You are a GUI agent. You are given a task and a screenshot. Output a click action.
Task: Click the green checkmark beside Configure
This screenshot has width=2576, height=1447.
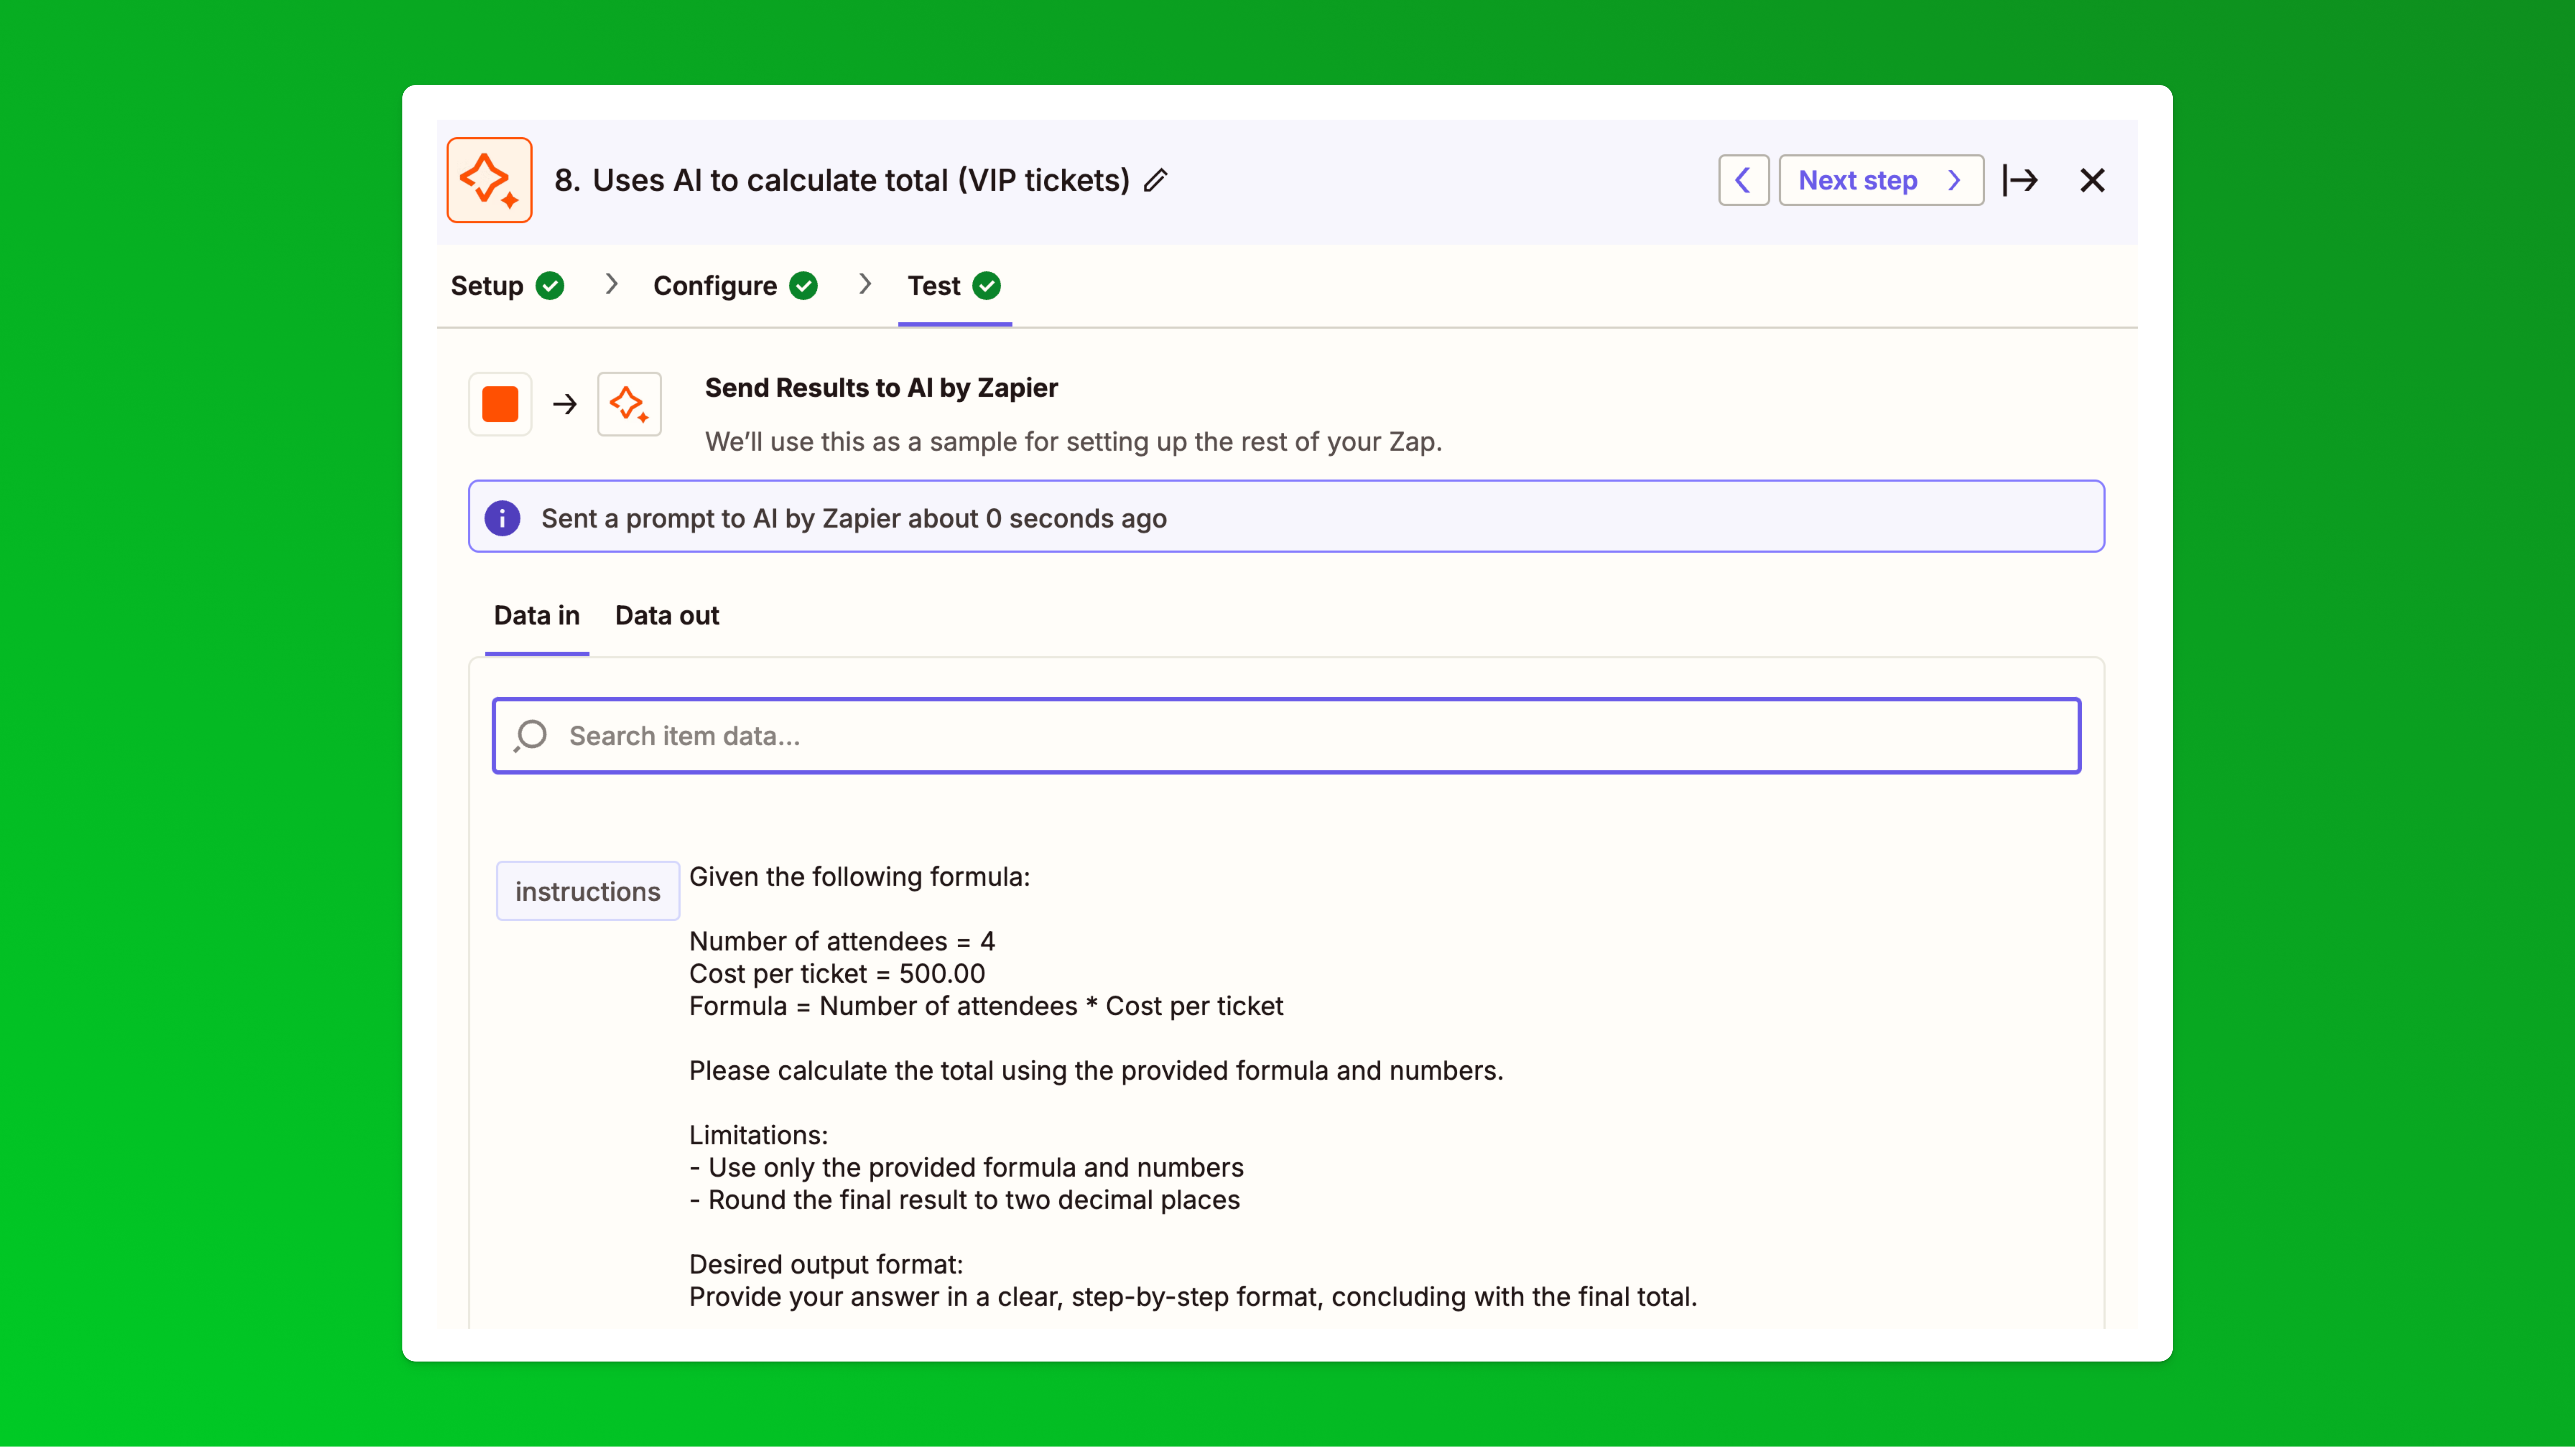[x=803, y=286]
